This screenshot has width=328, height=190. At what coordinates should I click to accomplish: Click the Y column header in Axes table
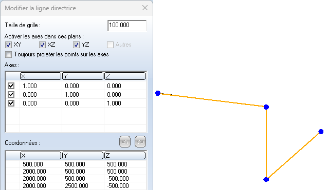(x=83, y=76)
